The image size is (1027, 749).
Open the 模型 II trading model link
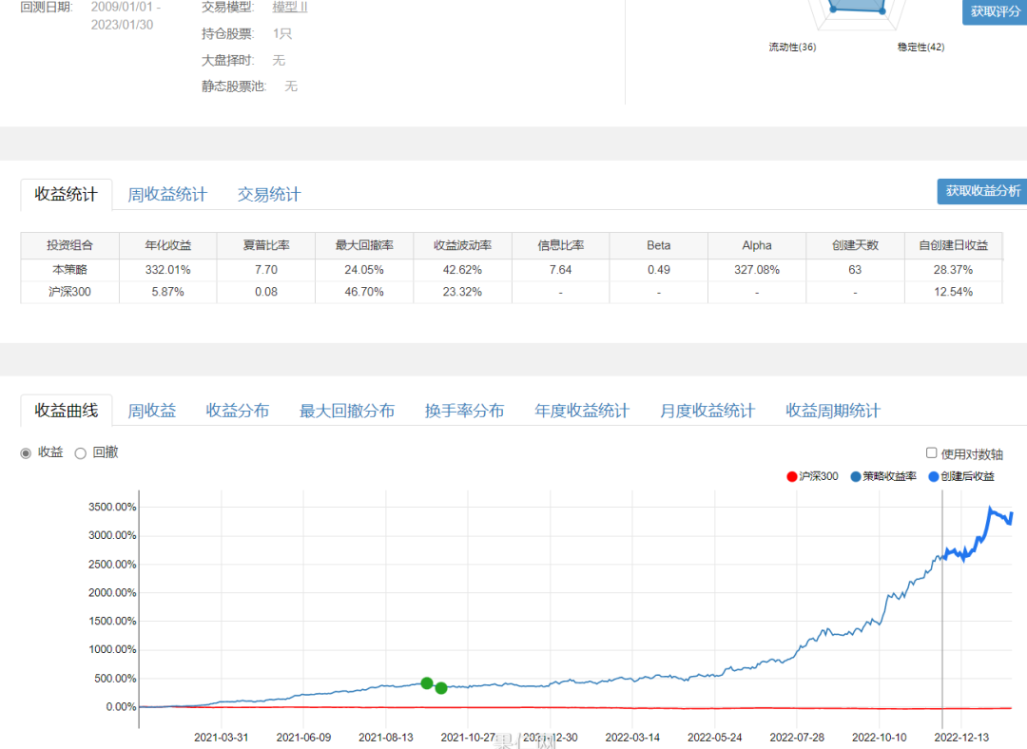coord(289,8)
